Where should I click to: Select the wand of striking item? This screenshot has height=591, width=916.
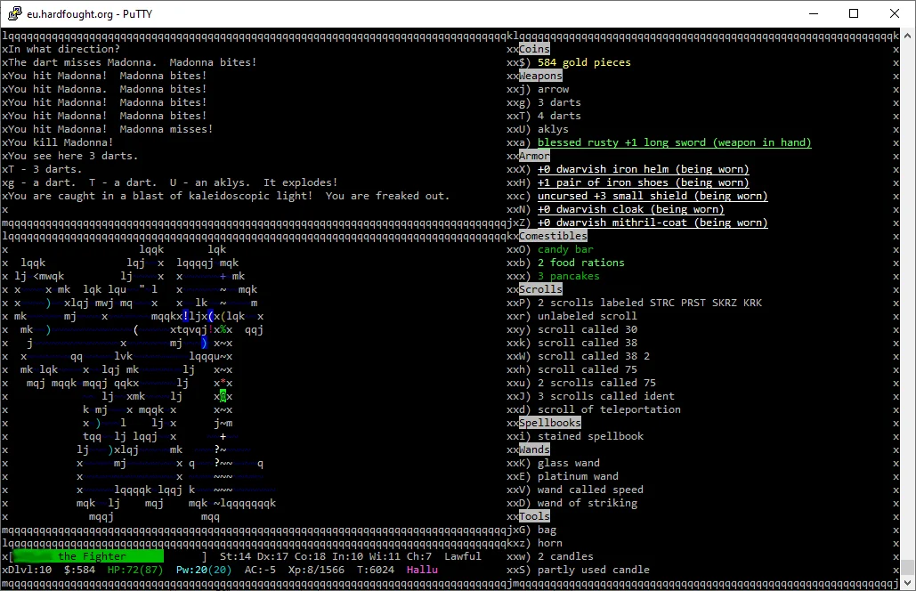[x=588, y=503]
